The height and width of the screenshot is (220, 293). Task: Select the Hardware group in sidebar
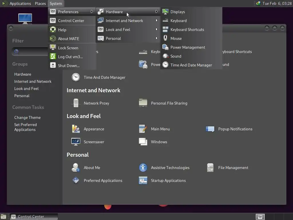[23, 74]
